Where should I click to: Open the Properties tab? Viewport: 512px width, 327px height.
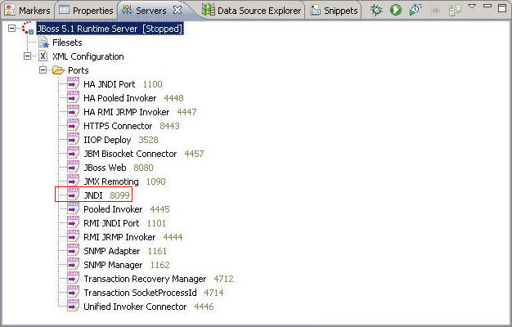click(86, 11)
